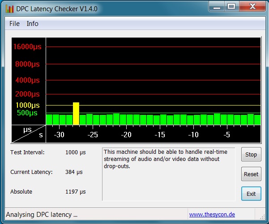Click the Exit button
The width and height of the screenshot is (269, 224).
251,194
